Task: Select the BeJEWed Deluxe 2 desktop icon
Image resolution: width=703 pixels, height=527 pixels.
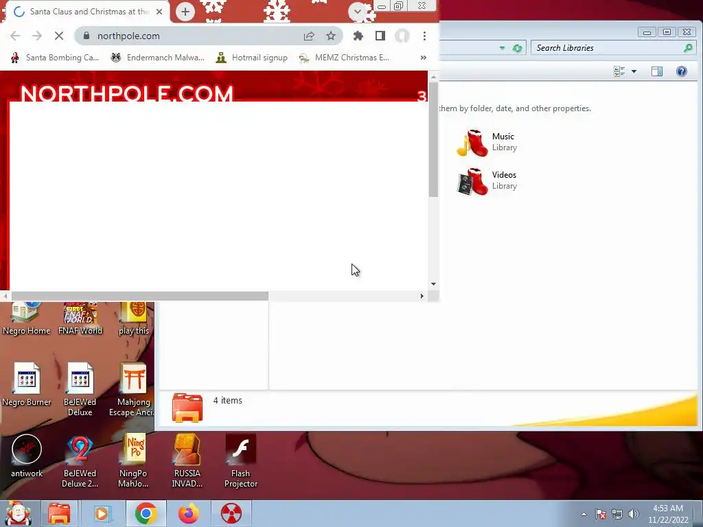Action: [x=80, y=460]
